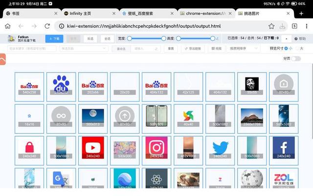Select the blue Baidu paw print thumbnail
The width and height of the screenshot is (313, 196).
pyautogui.click(x=61, y=87)
